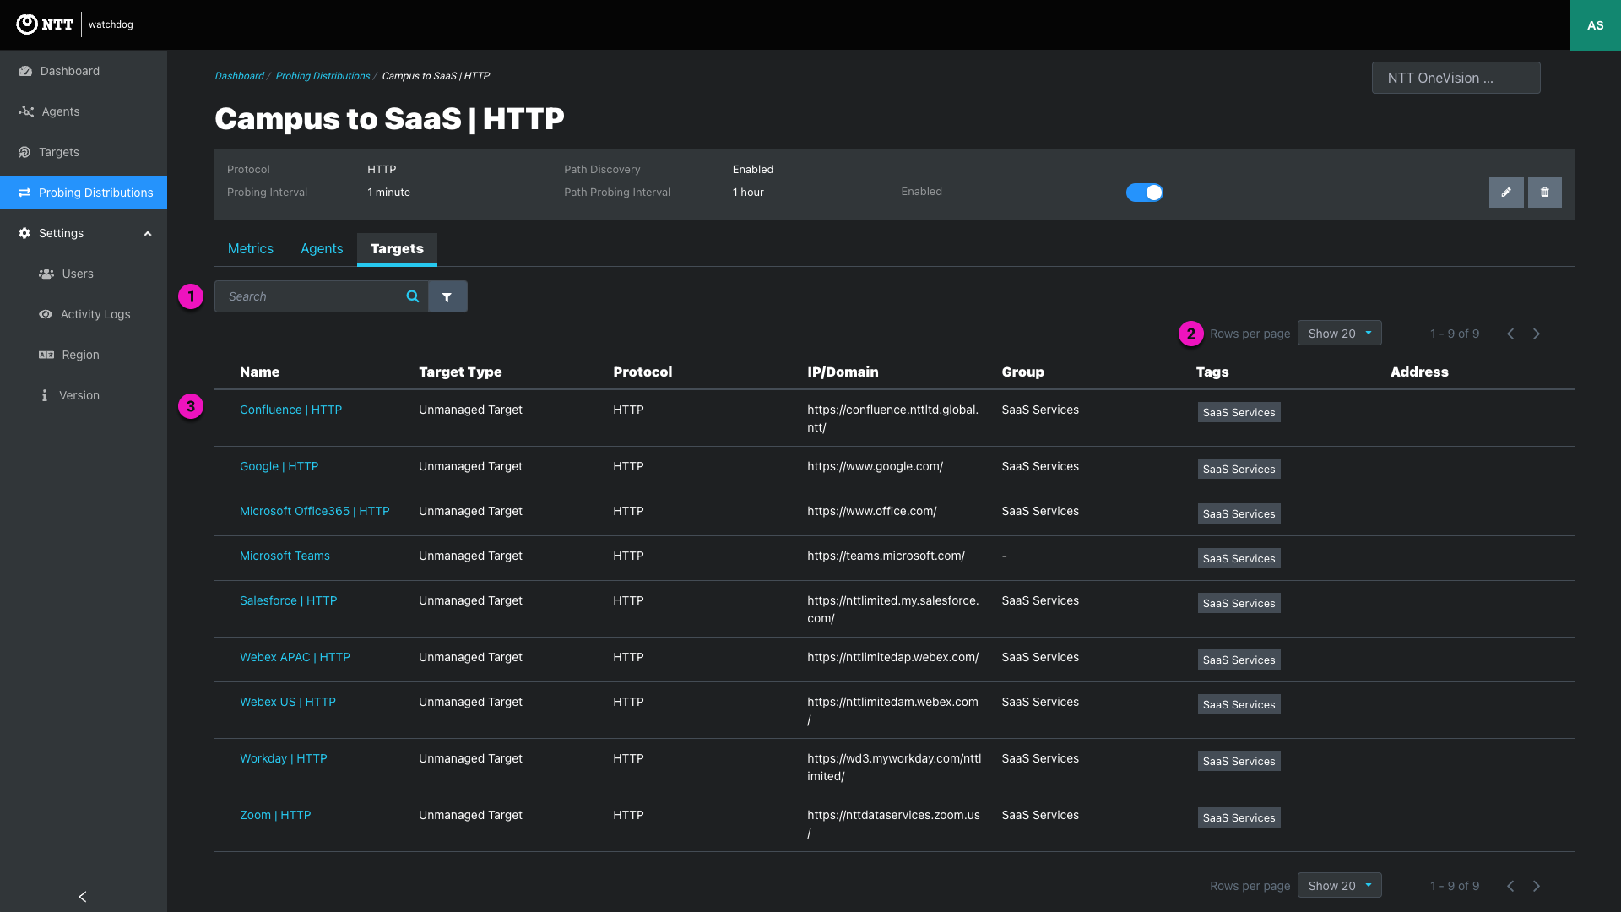
Task: Click the Agents sidebar icon
Action: click(x=26, y=111)
